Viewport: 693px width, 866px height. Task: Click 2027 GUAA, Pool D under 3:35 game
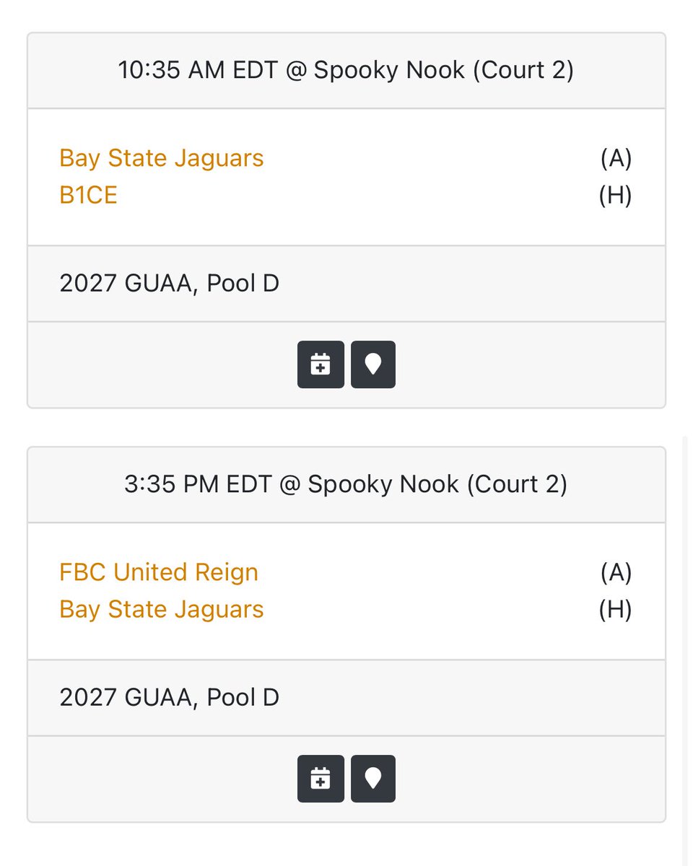[170, 698]
